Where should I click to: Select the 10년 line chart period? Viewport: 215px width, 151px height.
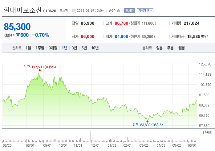point(95,48)
